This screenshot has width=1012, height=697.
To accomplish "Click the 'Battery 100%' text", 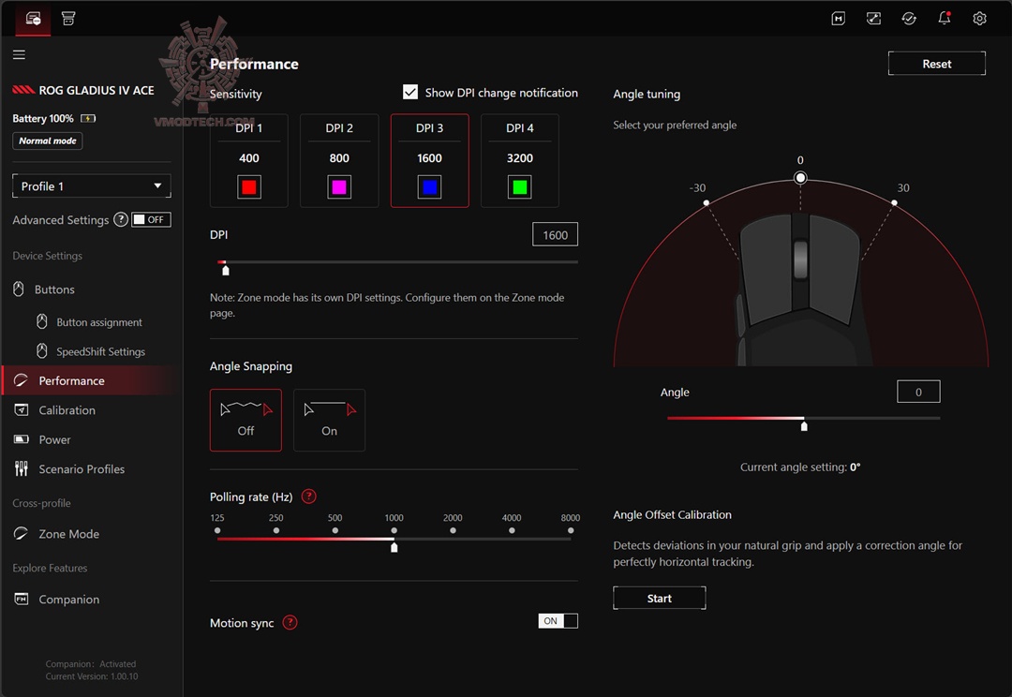I will tap(42, 118).
